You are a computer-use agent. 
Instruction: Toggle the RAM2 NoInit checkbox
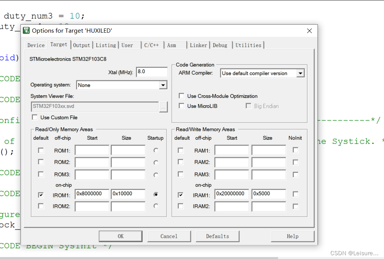coord(295,163)
